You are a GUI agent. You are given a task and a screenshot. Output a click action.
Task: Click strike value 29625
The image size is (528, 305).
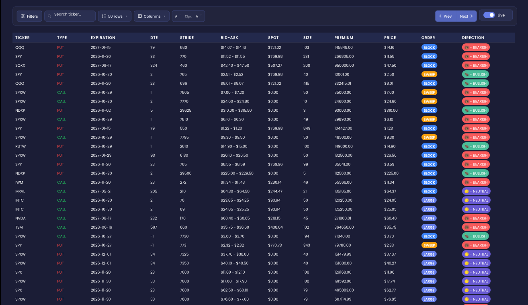pyautogui.click(x=185, y=111)
